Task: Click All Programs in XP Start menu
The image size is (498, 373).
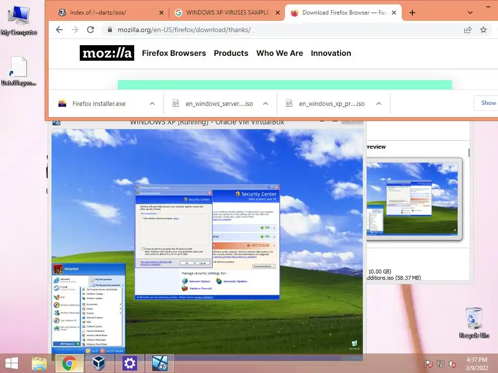Action: tap(67, 344)
